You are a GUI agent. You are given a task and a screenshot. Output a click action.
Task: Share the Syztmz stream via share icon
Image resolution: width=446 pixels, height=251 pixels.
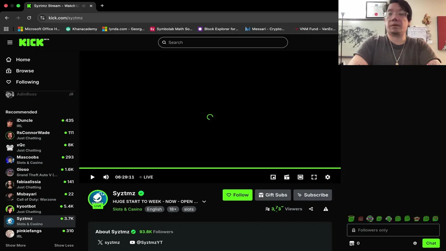pyautogui.click(x=311, y=209)
